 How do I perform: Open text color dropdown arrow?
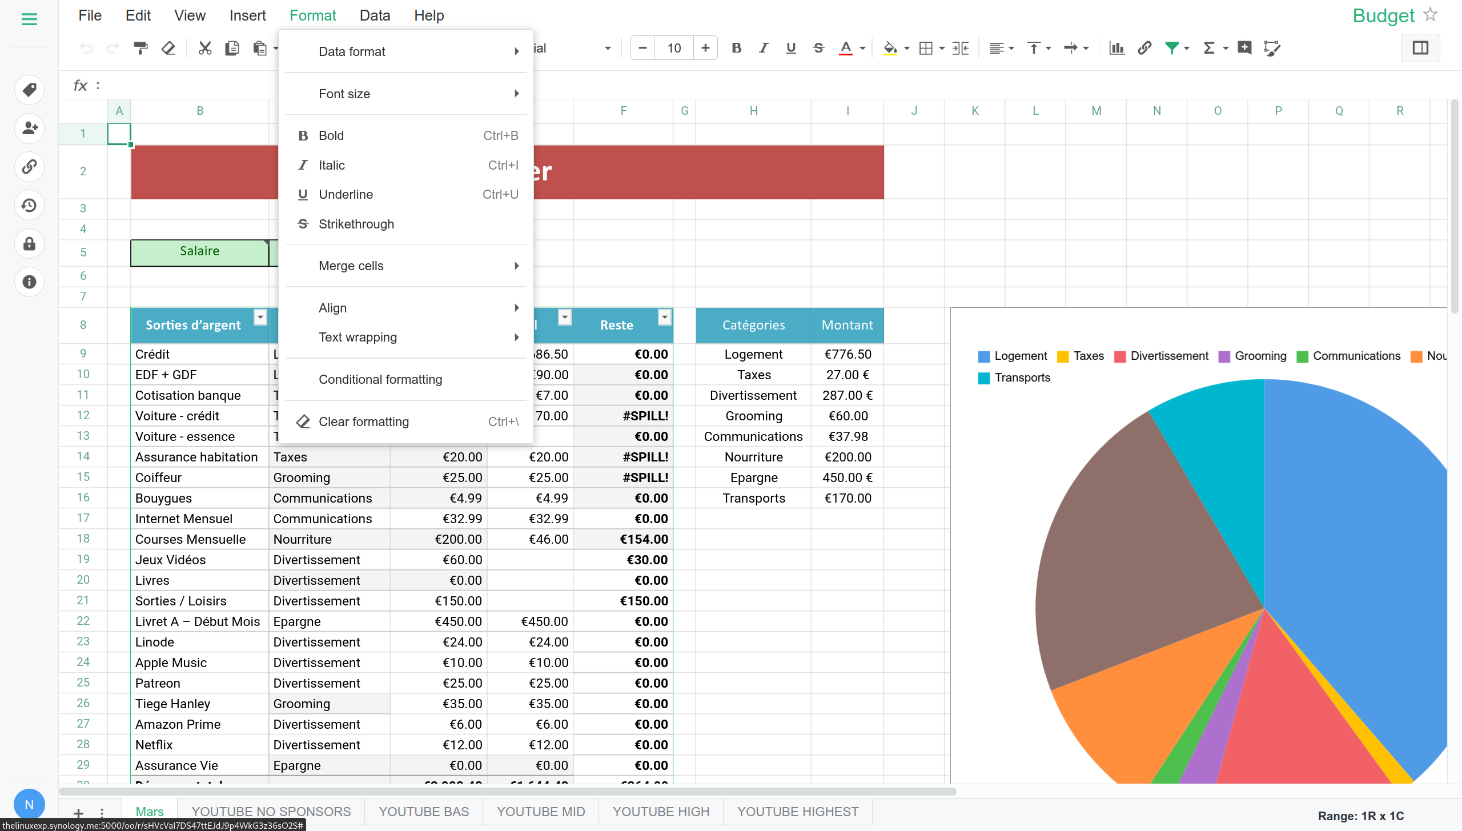coord(862,49)
